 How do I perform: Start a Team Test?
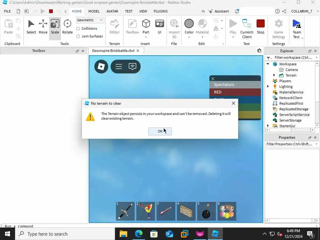pyautogui.click(x=297, y=28)
